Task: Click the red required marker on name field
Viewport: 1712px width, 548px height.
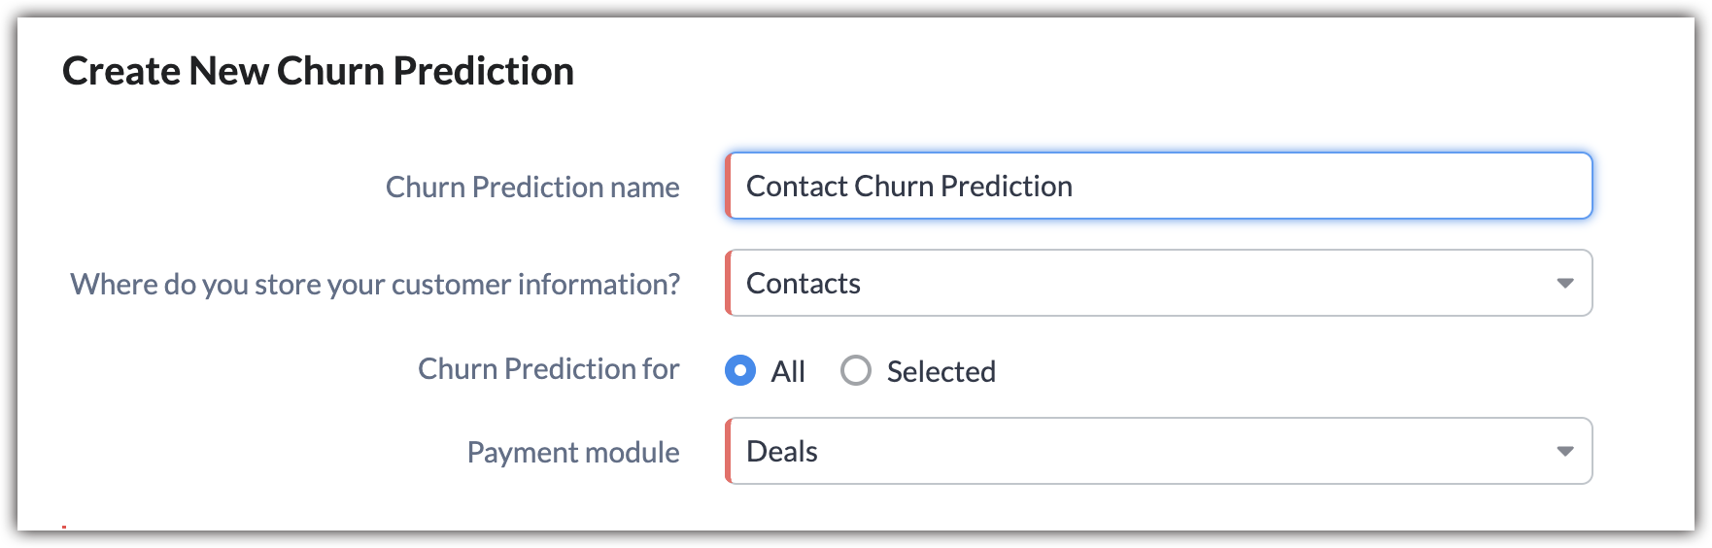Action: tap(727, 186)
